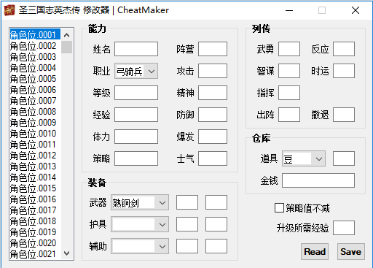
Task: Click the Save button
Action: (x=351, y=251)
